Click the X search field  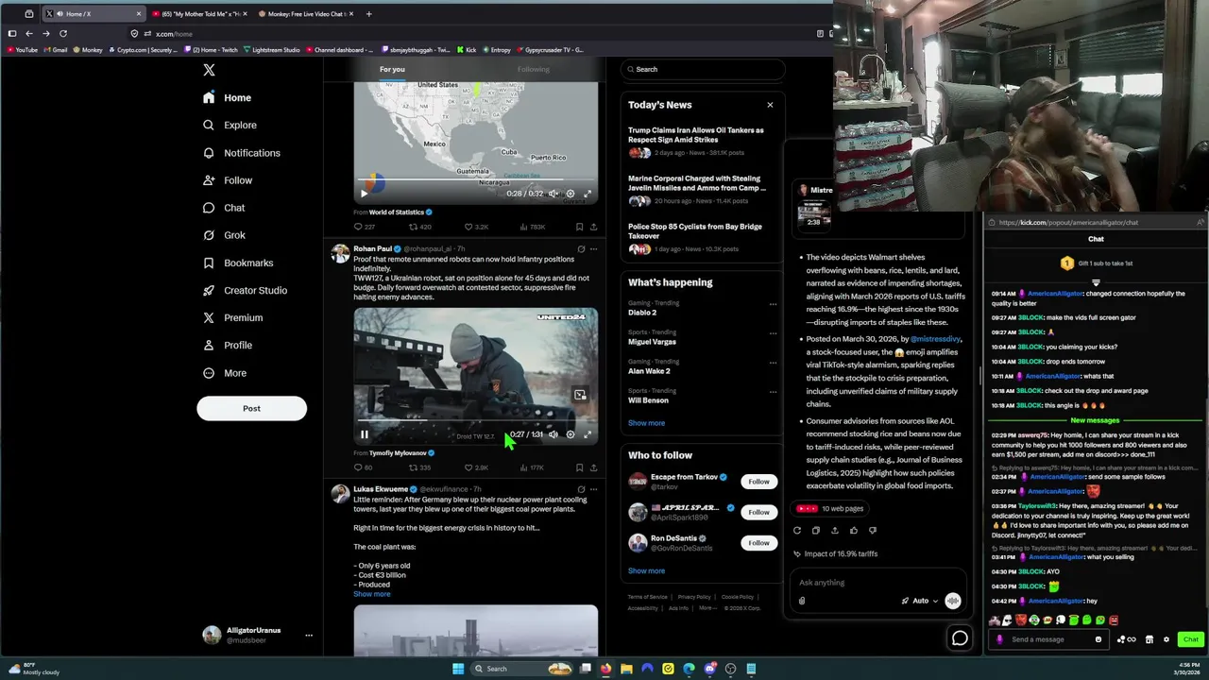(x=703, y=69)
